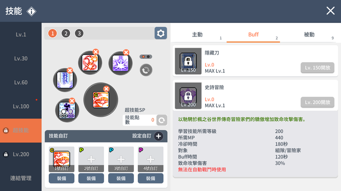Remove the red slash skill from the wheel
Viewport: 341px width, 191px height.
96,52
